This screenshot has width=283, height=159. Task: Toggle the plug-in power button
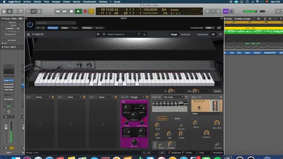(x=30, y=25)
